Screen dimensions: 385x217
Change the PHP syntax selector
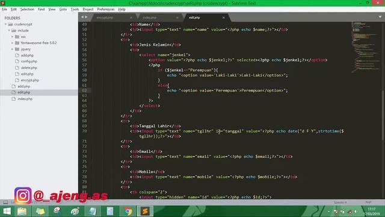click(368, 203)
